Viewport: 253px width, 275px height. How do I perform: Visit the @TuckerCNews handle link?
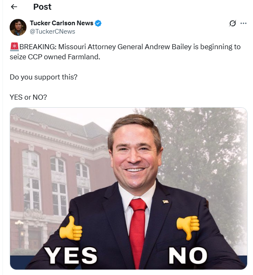(x=53, y=32)
